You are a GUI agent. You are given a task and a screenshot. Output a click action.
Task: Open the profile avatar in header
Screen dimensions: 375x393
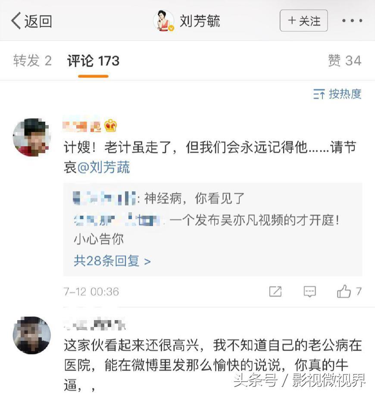click(164, 20)
